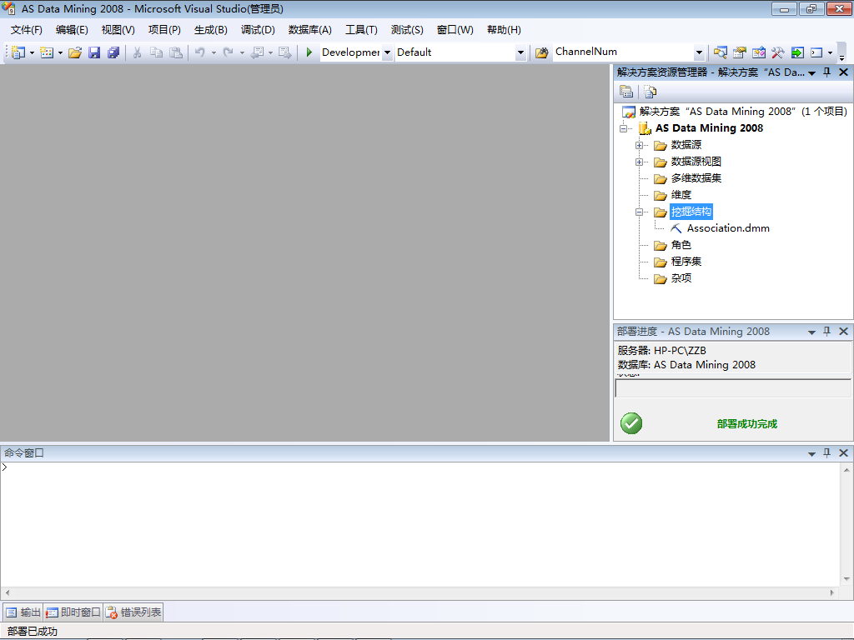Click Show All Files icon in Solution Explorer
Image resolution: width=854 pixels, height=640 pixels.
click(650, 92)
